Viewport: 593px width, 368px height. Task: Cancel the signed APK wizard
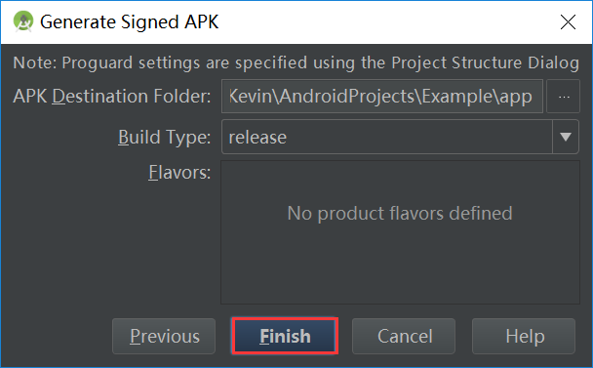[x=404, y=336]
